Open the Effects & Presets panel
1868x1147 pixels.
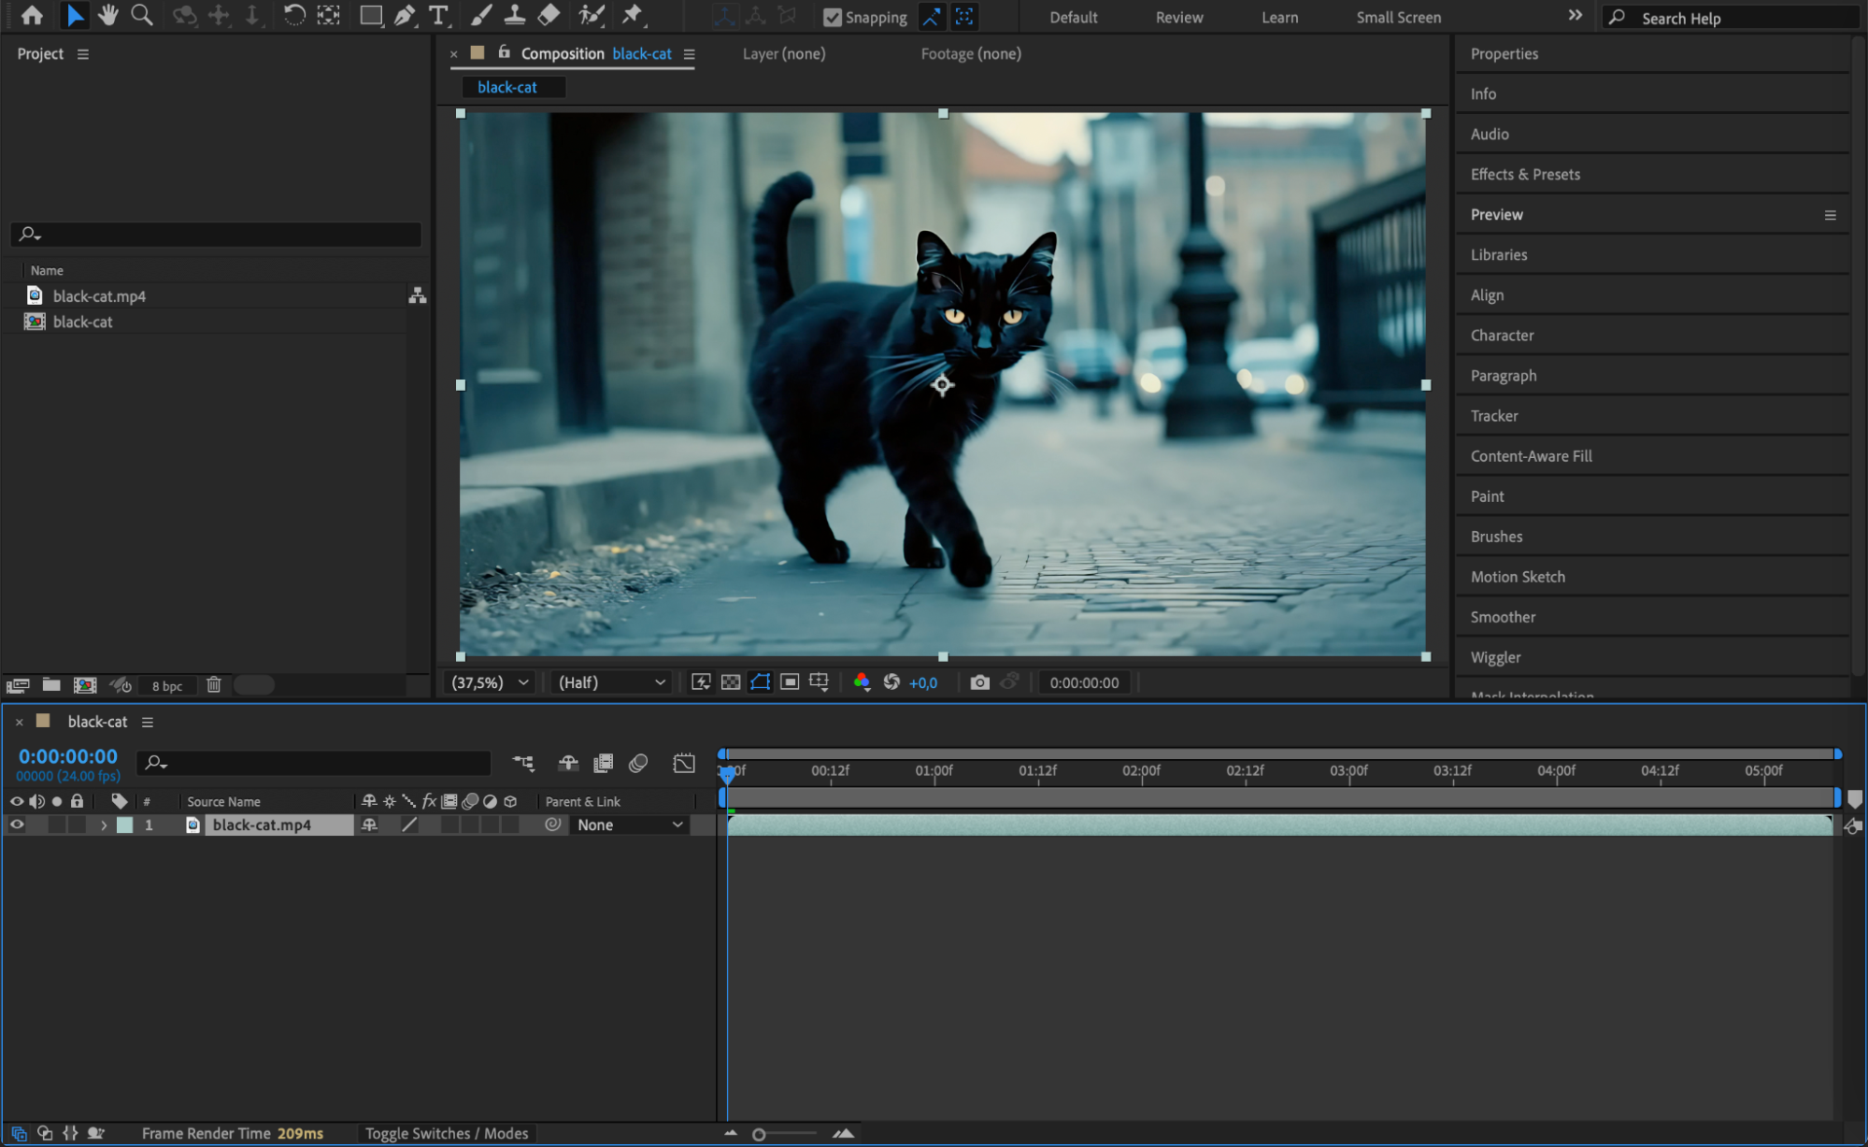pyautogui.click(x=1524, y=174)
